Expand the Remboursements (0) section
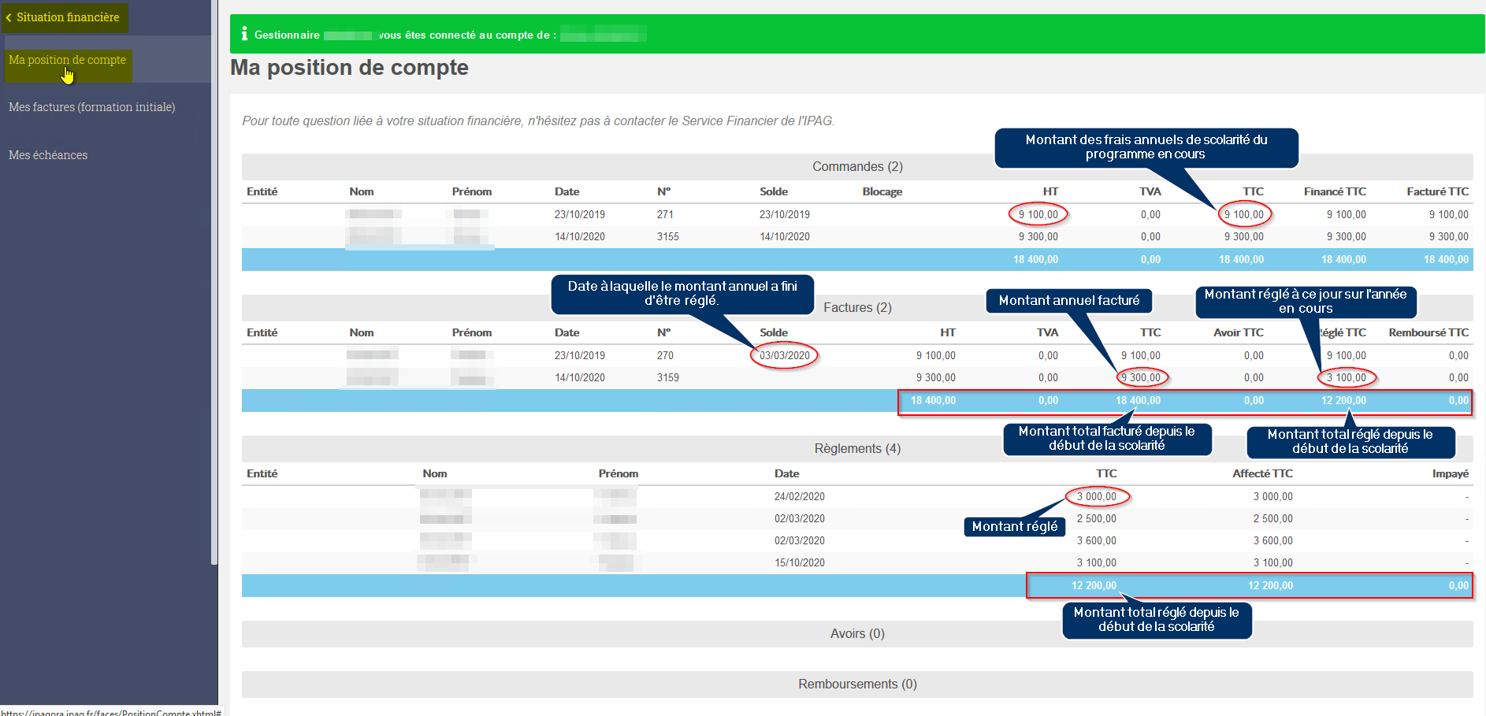The width and height of the screenshot is (1486, 716). 857,684
